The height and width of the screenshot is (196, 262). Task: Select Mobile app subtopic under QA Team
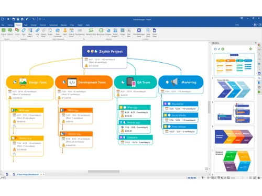point(135,122)
